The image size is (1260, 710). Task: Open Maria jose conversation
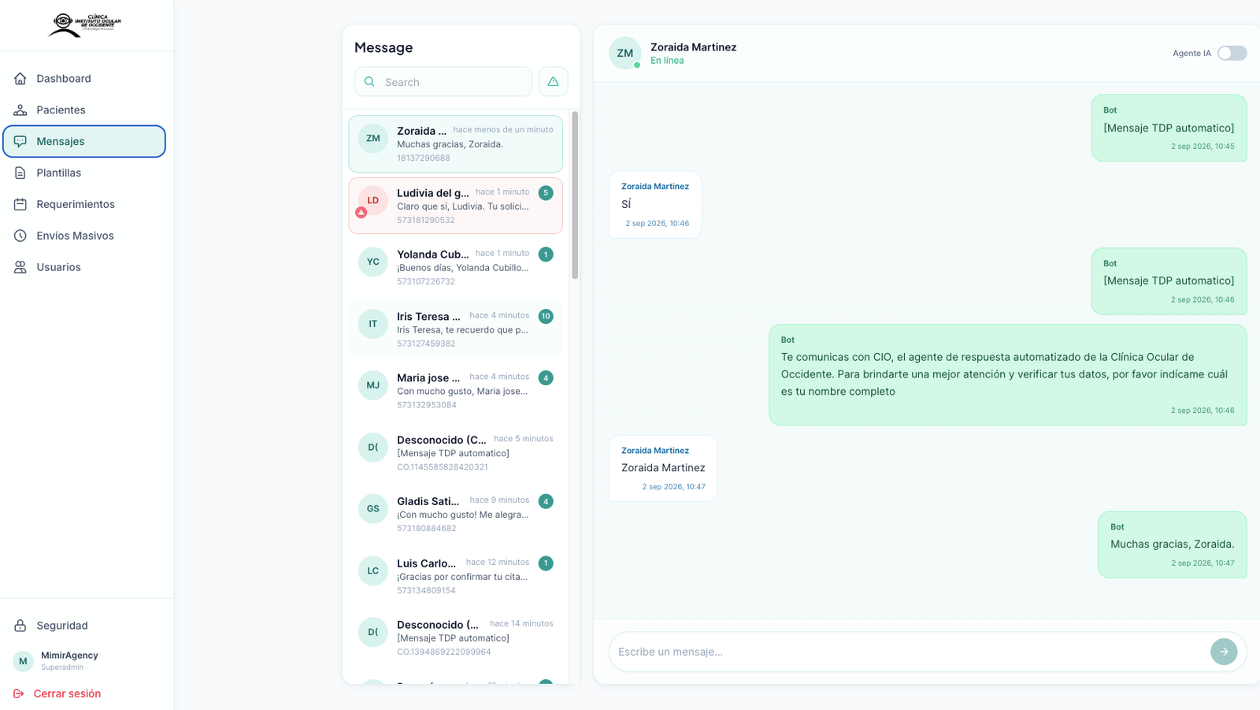click(x=456, y=391)
